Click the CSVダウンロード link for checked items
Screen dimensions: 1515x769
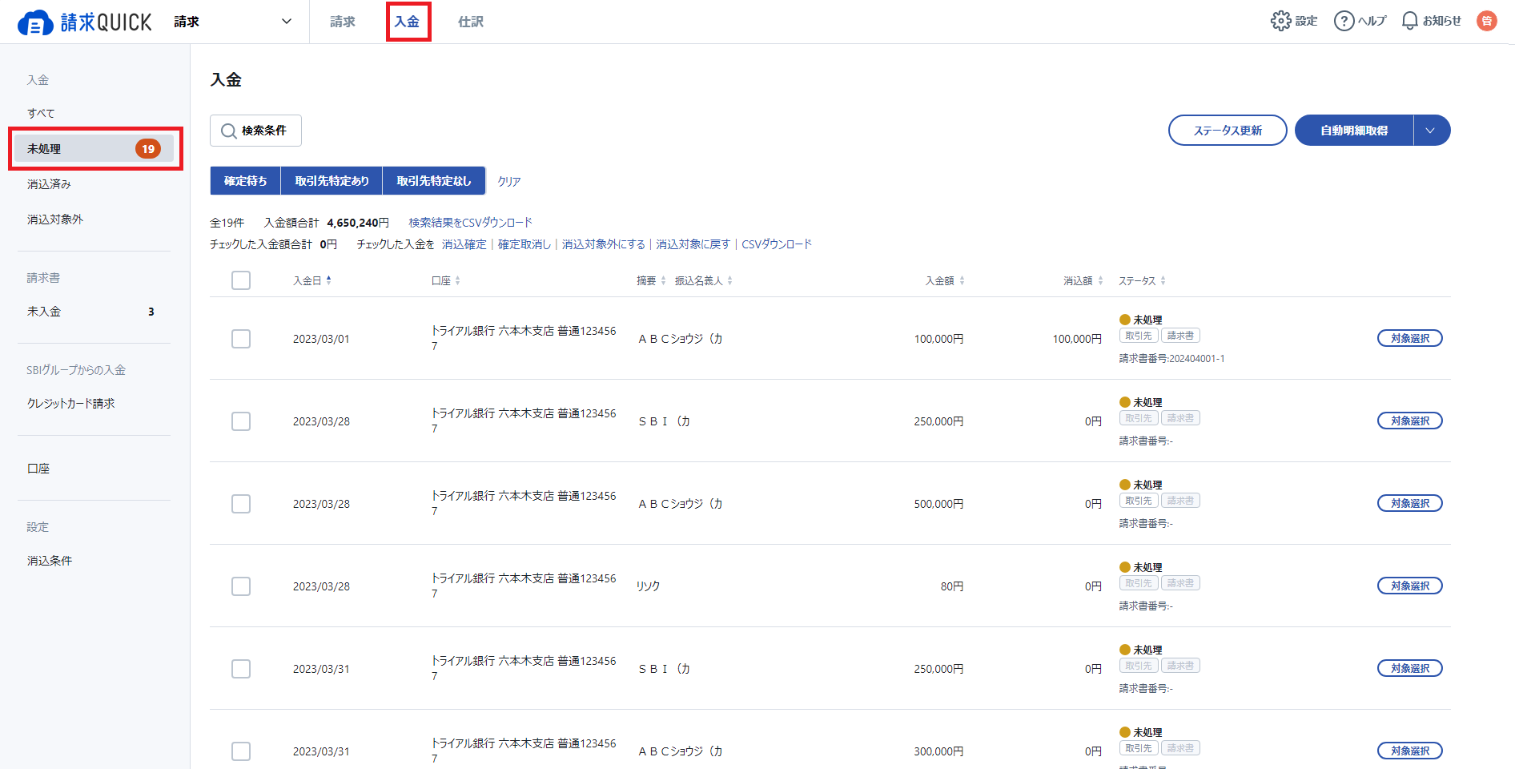click(x=777, y=244)
